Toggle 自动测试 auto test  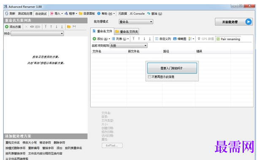41,14
